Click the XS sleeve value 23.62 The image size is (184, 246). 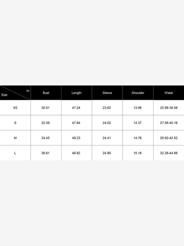coord(107,108)
